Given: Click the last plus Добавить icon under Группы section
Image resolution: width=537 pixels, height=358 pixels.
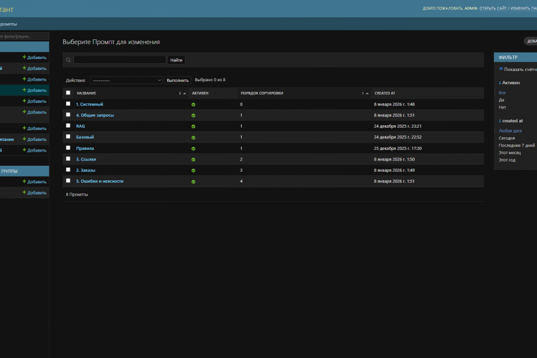Looking at the screenshot, I should (24, 193).
